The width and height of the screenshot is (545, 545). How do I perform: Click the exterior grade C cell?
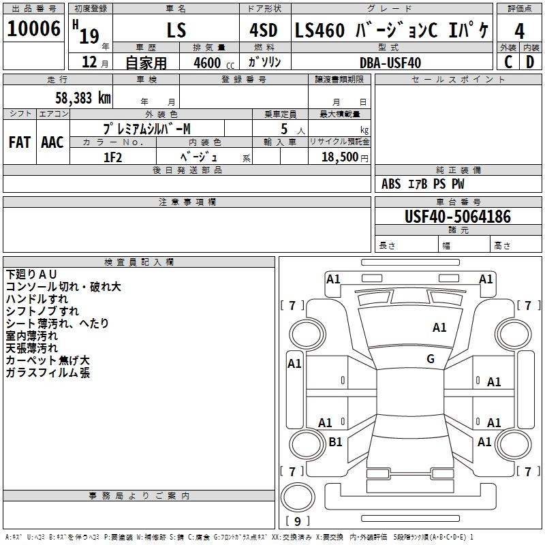point(508,62)
